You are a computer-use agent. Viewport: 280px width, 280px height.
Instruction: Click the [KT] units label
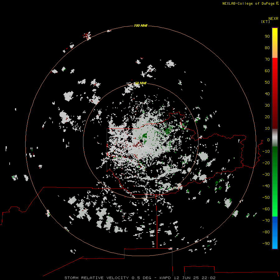coord(266,21)
